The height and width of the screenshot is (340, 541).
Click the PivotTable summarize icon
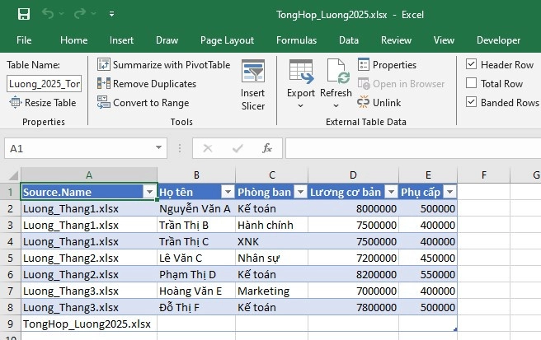[104, 64]
